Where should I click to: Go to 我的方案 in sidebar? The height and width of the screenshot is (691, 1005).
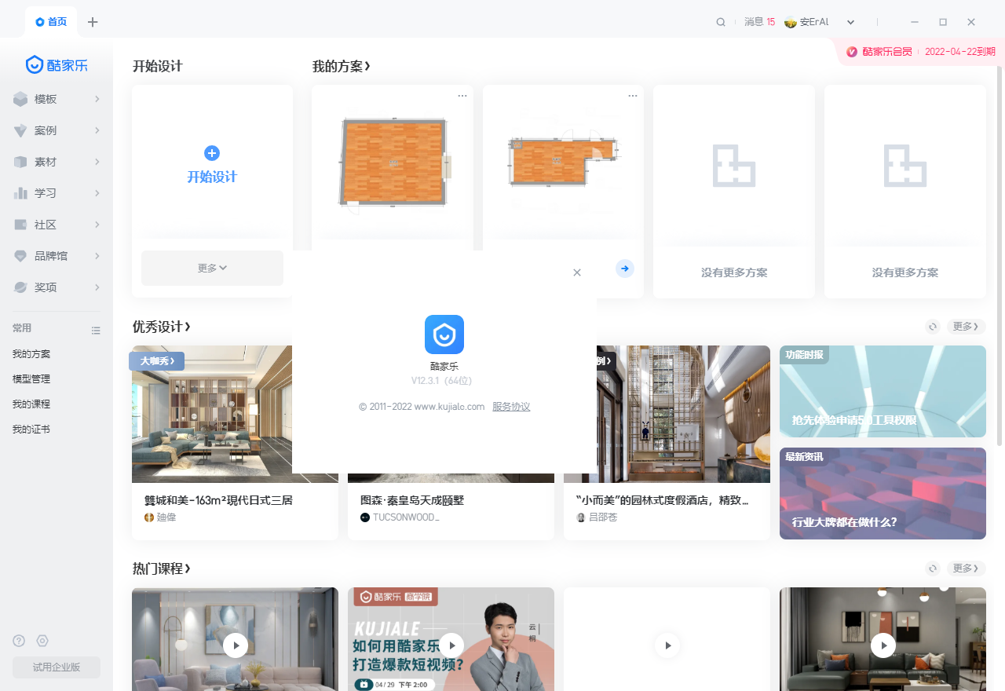pyautogui.click(x=31, y=354)
